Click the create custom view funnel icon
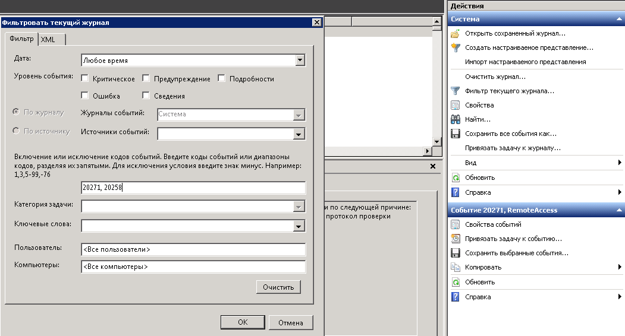This screenshot has height=336, width=625. click(x=456, y=48)
